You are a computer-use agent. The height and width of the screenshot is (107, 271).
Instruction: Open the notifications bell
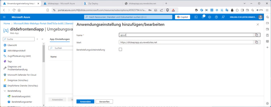point(203,17)
